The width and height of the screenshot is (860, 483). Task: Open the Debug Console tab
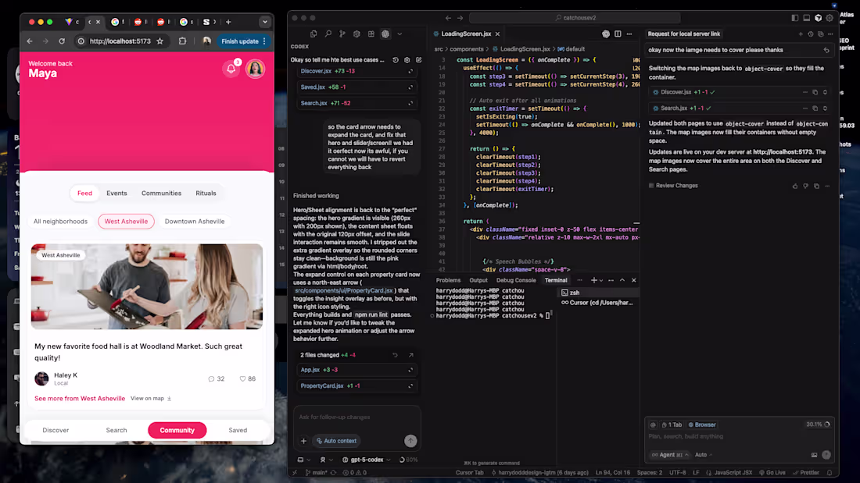tap(516, 280)
